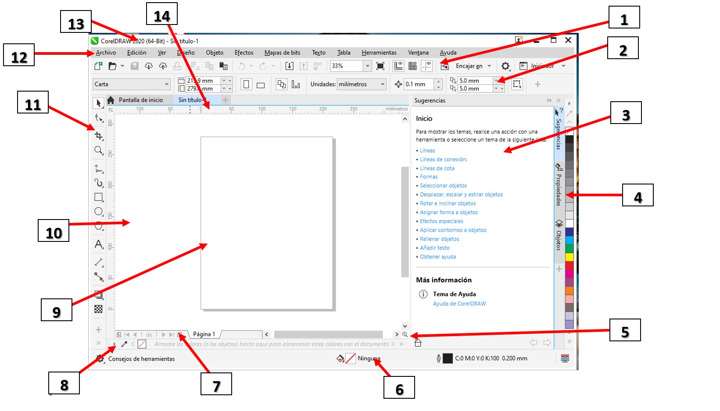Click the New document icon
720x411 pixels.
[x=98, y=66]
